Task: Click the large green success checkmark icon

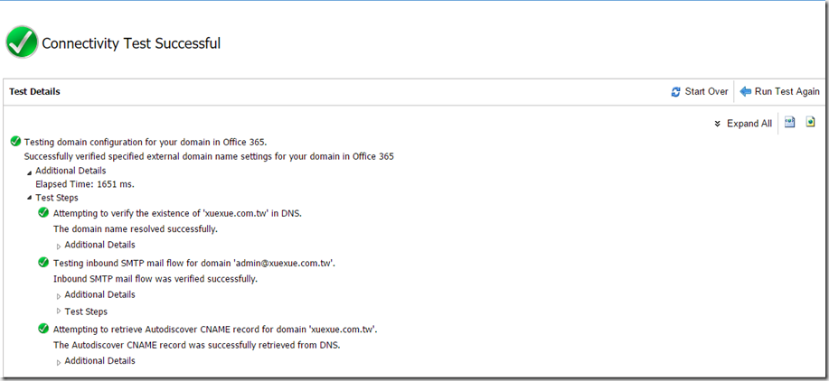Action: [x=22, y=42]
